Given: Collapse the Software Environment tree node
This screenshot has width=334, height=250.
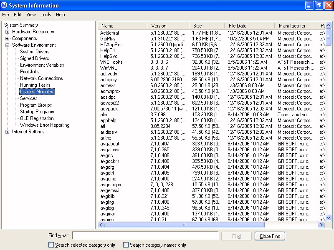Looking at the screenshot, I should 8,45.
